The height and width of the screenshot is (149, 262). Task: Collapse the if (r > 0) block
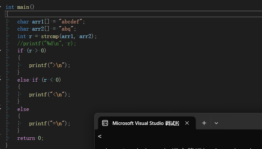pyautogui.click(x=1, y=50)
